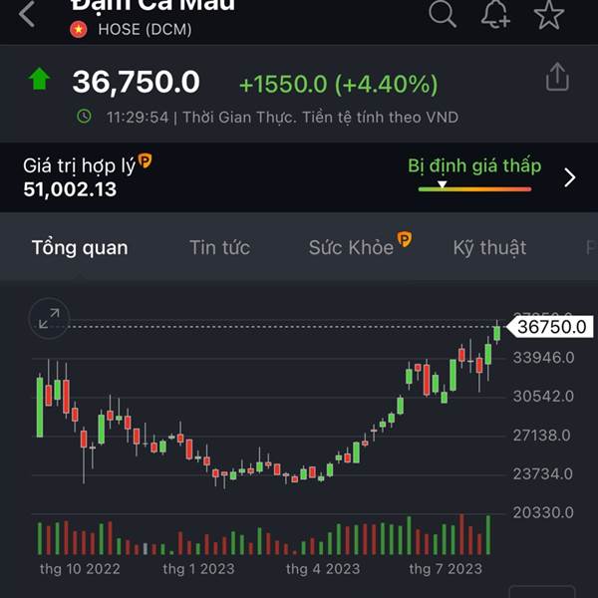This screenshot has width=598, height=598.
Task: Tap the Pro badge next to Sức Khỏe
Action: (405, 239)
